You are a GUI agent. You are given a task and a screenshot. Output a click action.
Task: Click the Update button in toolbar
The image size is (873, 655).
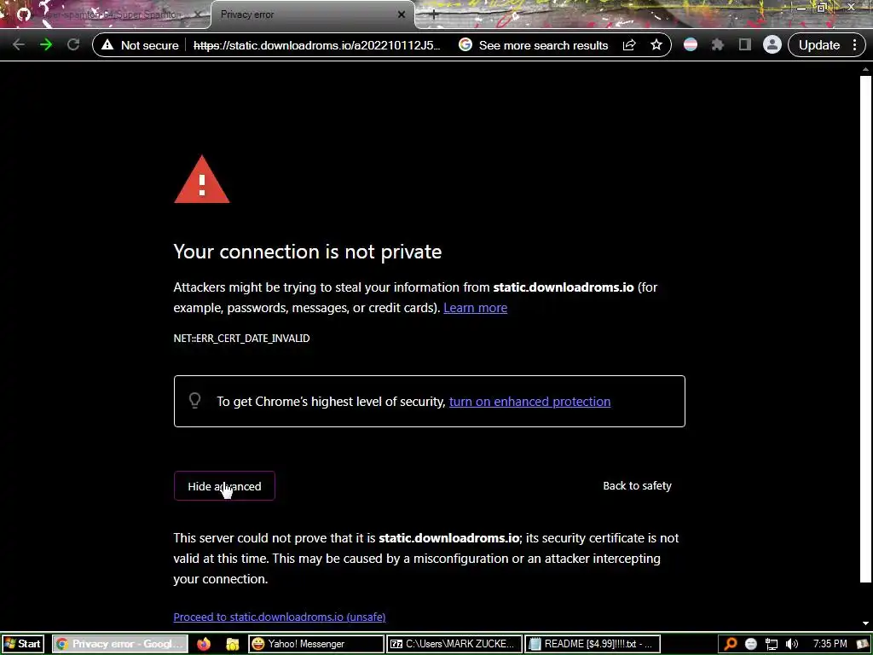click(x=819, y=45)
